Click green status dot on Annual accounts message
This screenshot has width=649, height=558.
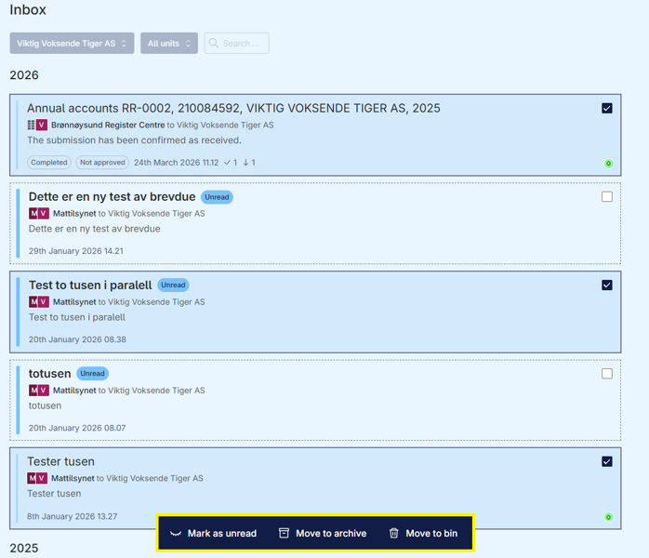pyautogui.click(x=608, y=164)
